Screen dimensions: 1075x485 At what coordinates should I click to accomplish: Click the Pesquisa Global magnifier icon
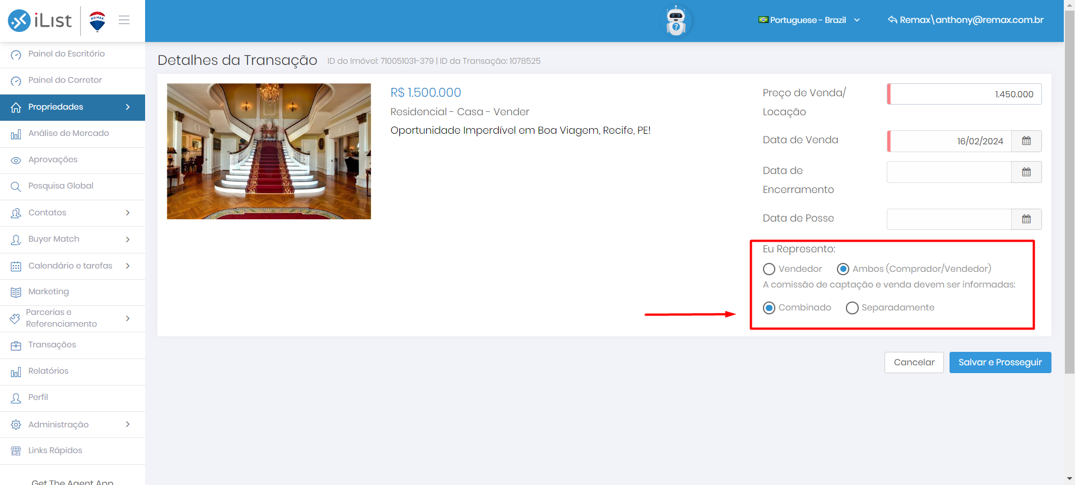16,186
